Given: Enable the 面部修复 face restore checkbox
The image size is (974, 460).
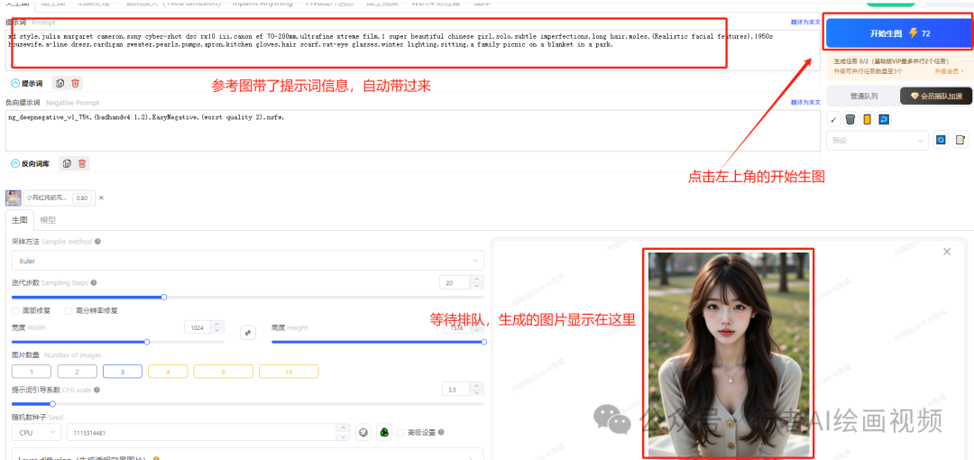Looking at the screenshot, I should [15, 310].
